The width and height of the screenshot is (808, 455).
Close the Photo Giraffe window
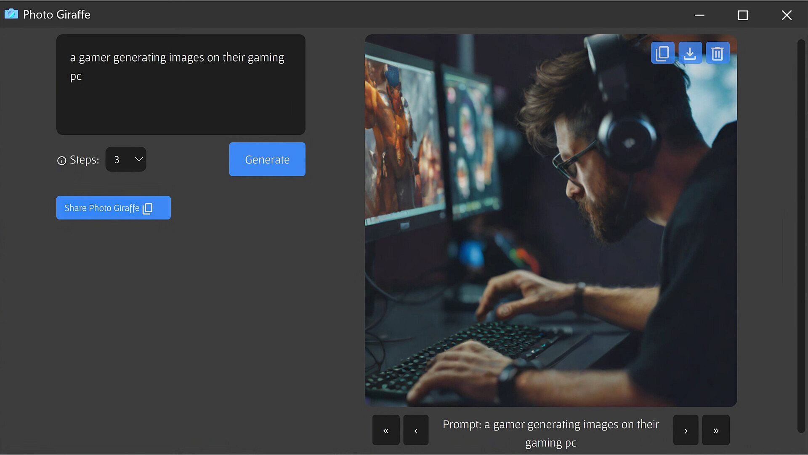pyautogui.click(x=787, y=15)
